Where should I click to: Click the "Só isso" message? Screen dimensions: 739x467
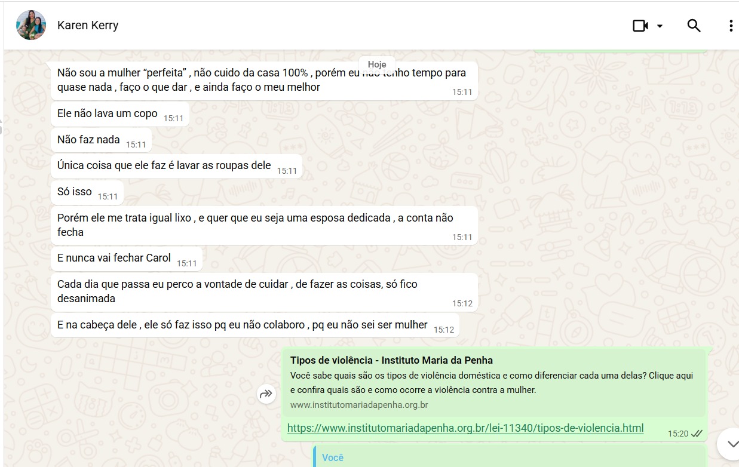click(75, 192)
